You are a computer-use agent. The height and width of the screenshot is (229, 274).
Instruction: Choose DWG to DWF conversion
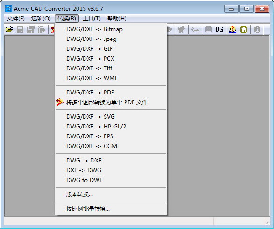click(x=111, y=180)
